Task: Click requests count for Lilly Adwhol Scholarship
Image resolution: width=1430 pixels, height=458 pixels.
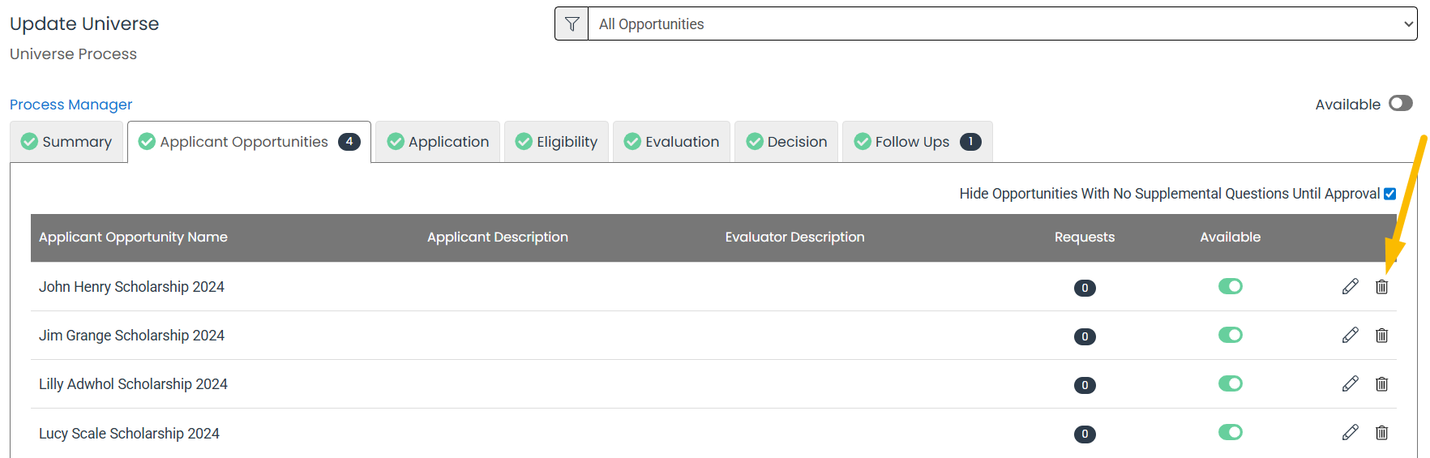Action: pyautogui.click(x=1085, y=385)
